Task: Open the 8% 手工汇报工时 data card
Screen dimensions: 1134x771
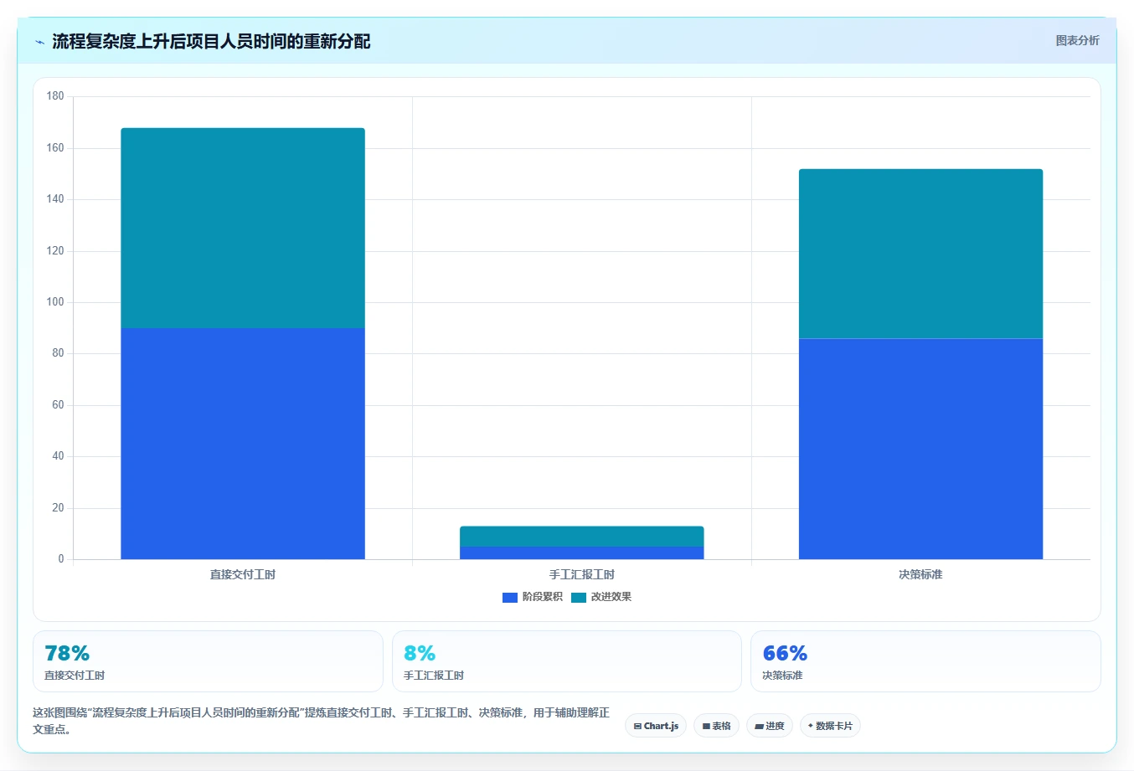Action: click(x=567, y=661)
